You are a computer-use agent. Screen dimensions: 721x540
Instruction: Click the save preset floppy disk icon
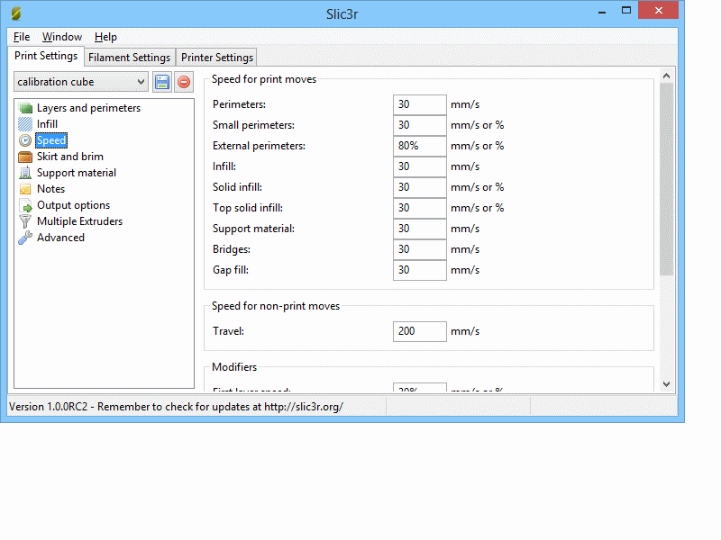(161, 82)
